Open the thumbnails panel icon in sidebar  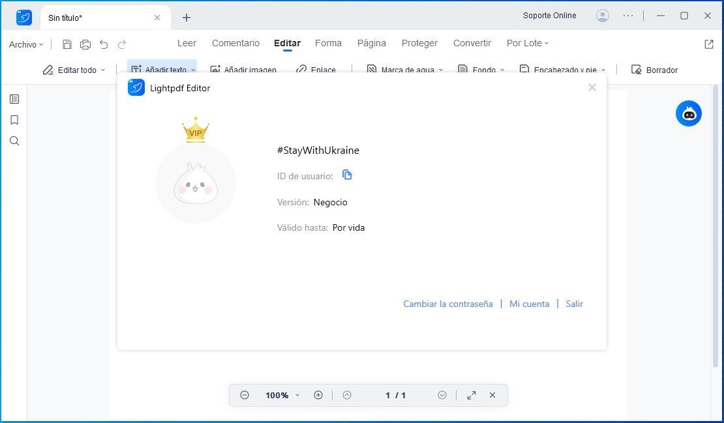(x=14, y=99)
